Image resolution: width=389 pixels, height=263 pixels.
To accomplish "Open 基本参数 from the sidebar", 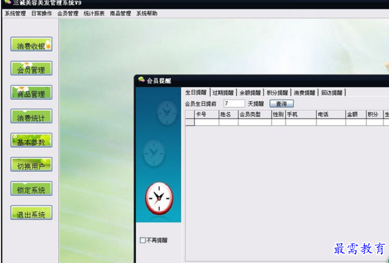I will pos(31,140).
